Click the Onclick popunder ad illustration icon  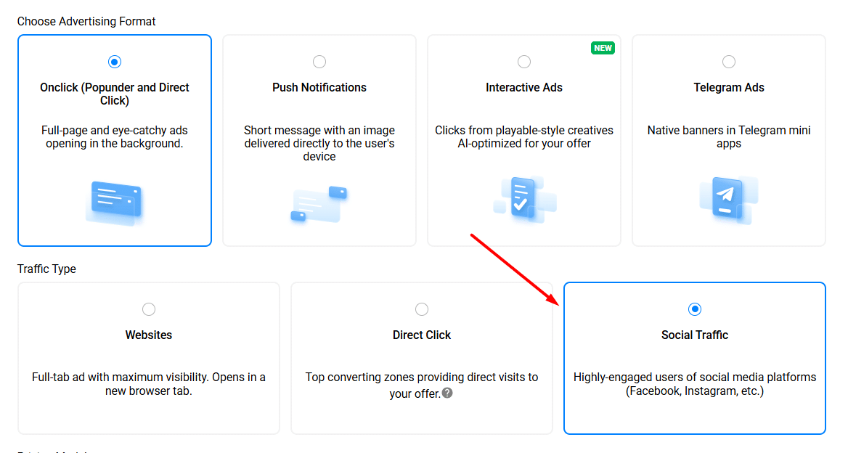114,203
